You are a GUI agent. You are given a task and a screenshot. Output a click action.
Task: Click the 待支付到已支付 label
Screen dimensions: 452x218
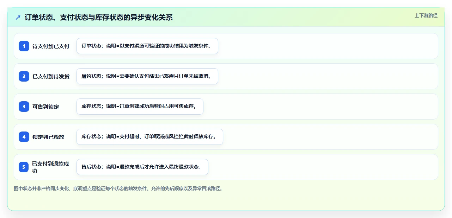[51, 46]
